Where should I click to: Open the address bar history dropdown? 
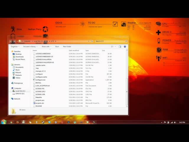(x=89, y=41)
